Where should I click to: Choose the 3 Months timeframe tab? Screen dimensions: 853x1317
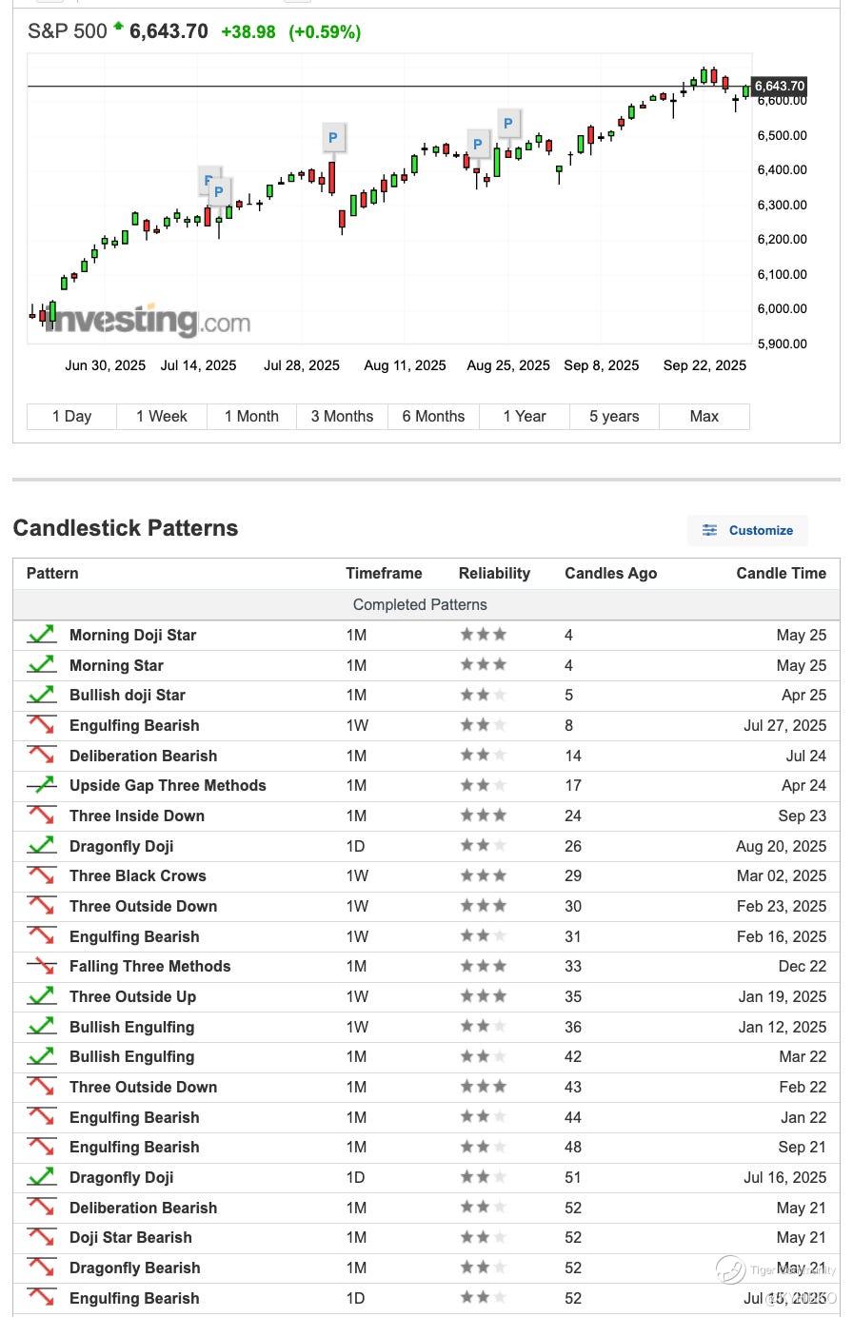coord(342,416)
